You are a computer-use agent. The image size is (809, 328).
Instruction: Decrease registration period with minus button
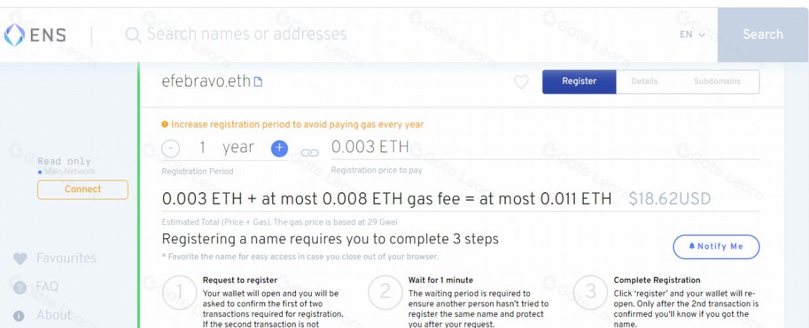pos(171,149)
